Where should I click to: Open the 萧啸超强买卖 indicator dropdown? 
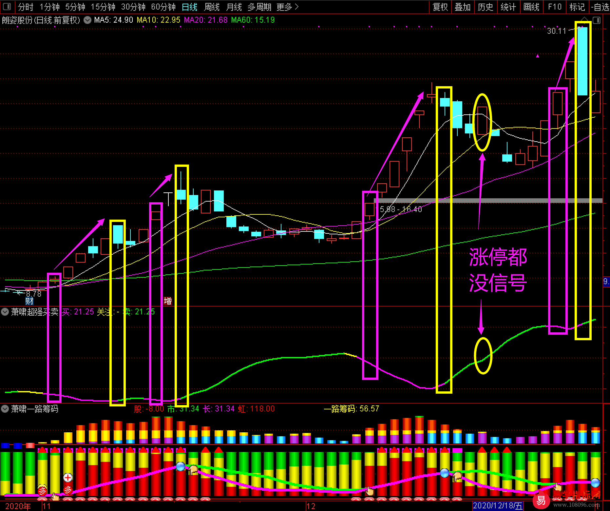point(5,311)
